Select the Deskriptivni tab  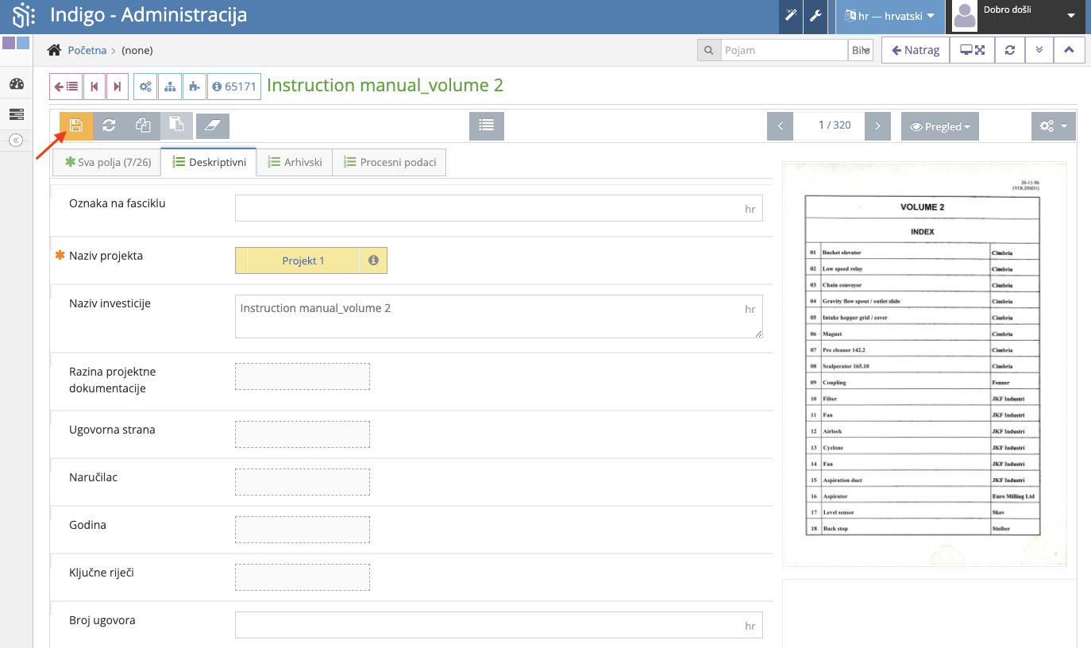coord(209,163)
